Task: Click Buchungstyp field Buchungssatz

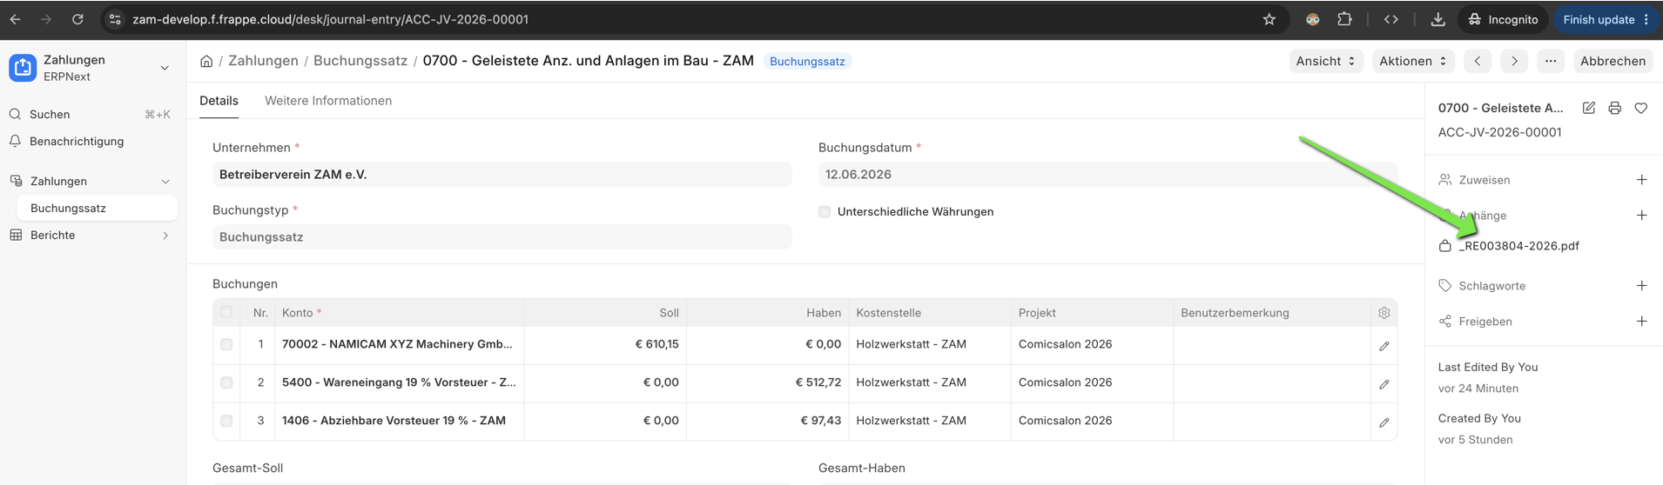Action: coord(502,236)
